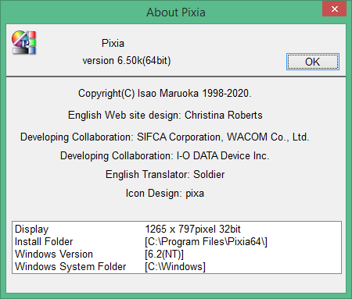Click the '[C:\Program Files\Pixia64\]' value
The width and height of the screenshot is (352, 299).
pos(206,242)
